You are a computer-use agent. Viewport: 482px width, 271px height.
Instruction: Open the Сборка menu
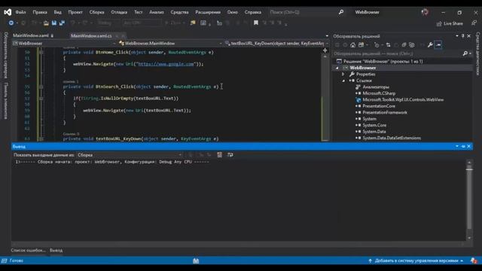pos(96,12)
